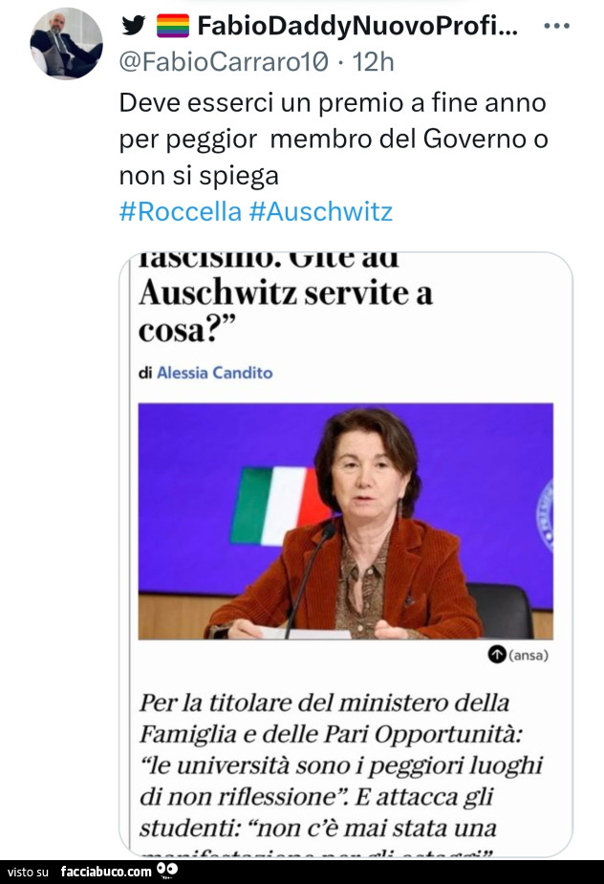Visit the facciabuco.com watermark link
Screen dimensions: 604x884
(x=105, y=871)
